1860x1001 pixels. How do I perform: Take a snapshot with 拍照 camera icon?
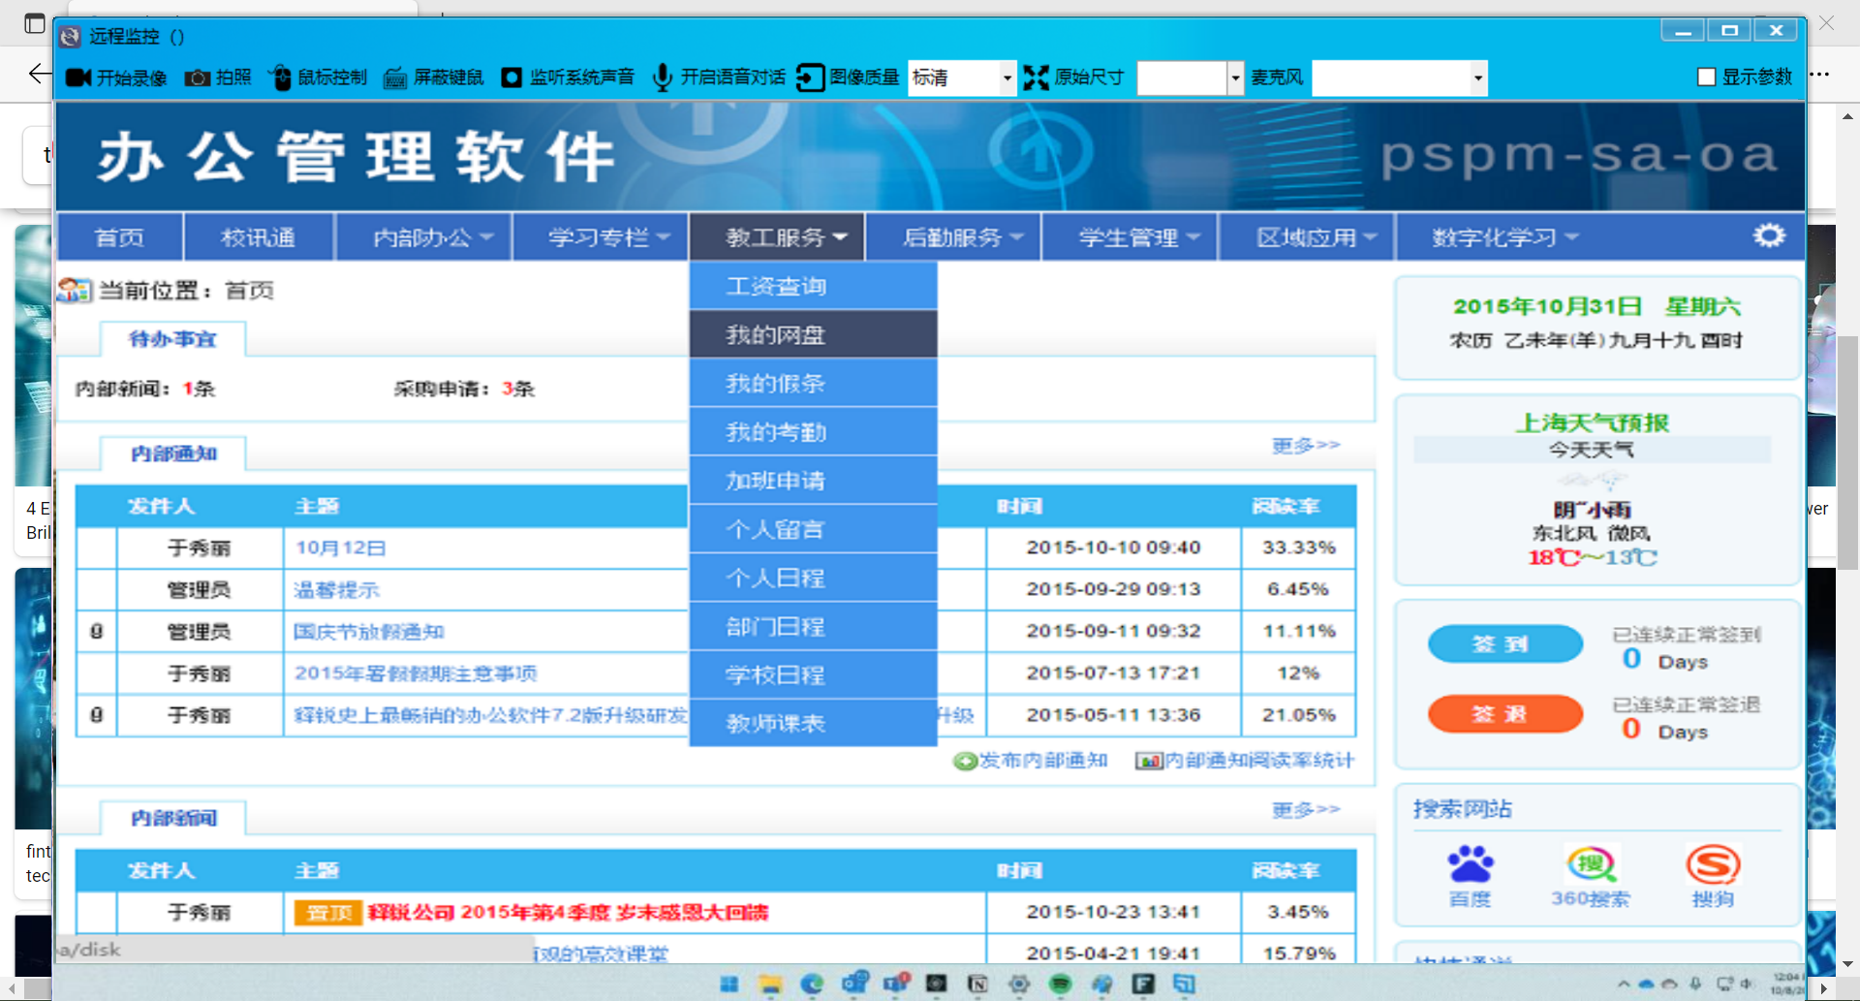point(198,78)
